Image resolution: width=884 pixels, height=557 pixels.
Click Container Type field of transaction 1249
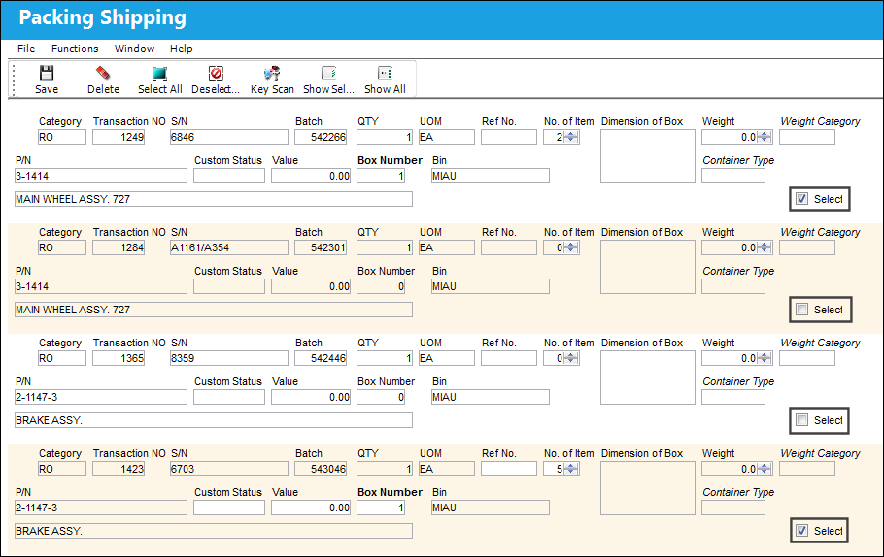tap(733, 176)
